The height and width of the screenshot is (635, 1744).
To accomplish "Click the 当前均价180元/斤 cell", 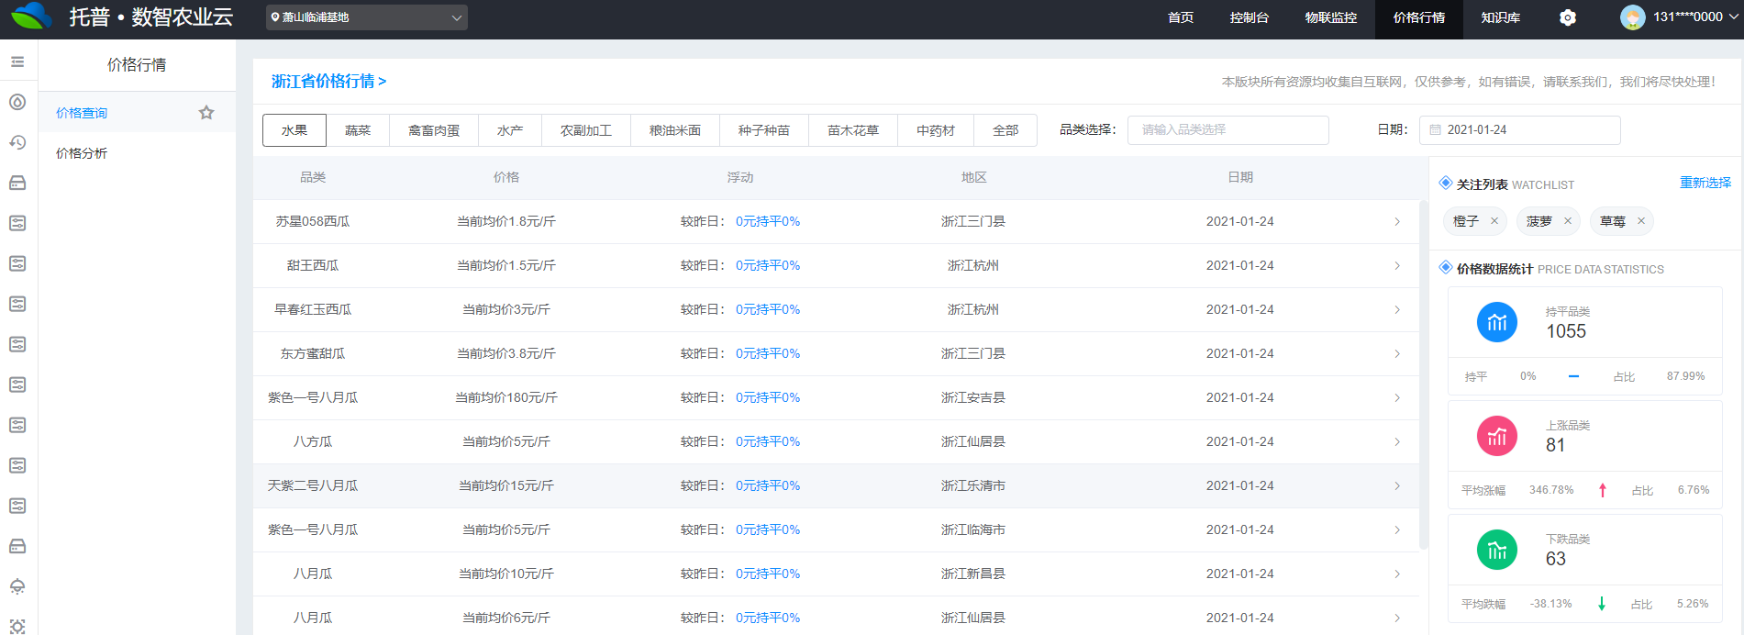I will click(x=506, y=397).
